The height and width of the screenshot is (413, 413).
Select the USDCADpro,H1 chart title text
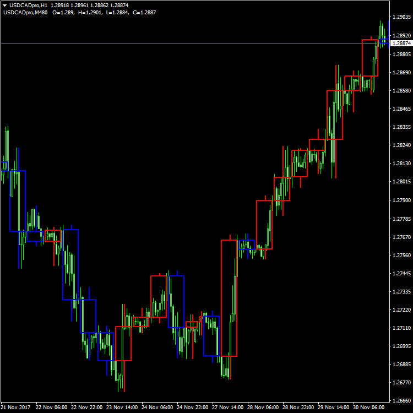[x=29, y=6]
